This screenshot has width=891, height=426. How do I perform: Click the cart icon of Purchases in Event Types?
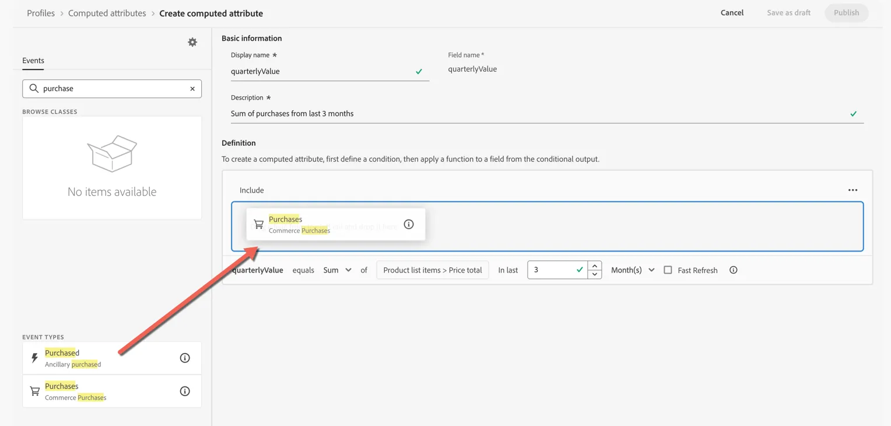[x=35, y=391]
